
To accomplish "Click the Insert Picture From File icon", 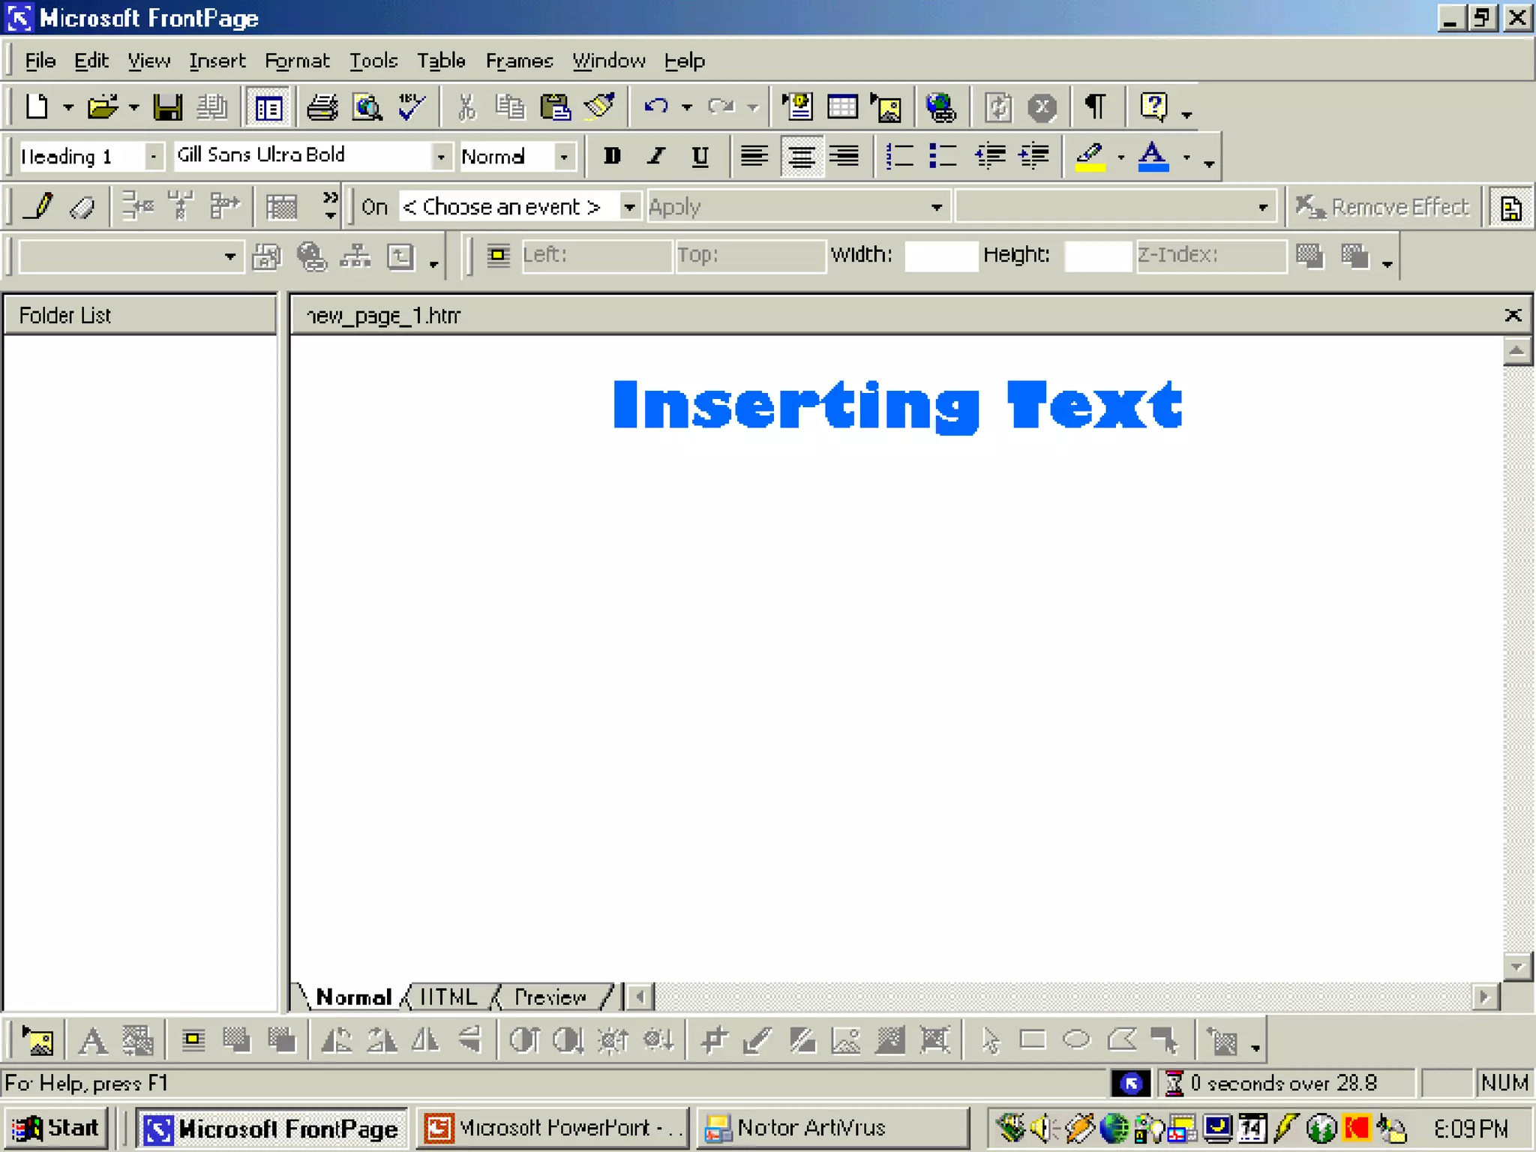I will [x=886, y=107].
